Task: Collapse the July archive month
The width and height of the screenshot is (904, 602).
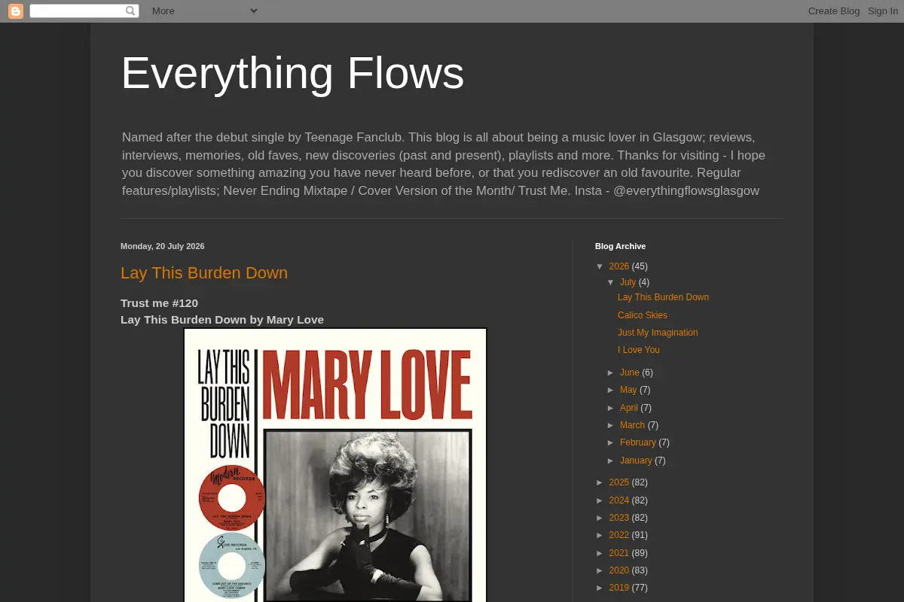Action: click(x=611, y=282)
